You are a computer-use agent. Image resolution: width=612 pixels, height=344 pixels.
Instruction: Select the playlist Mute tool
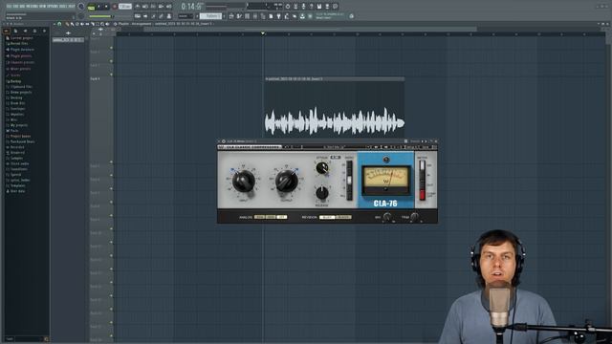point(82,24)
